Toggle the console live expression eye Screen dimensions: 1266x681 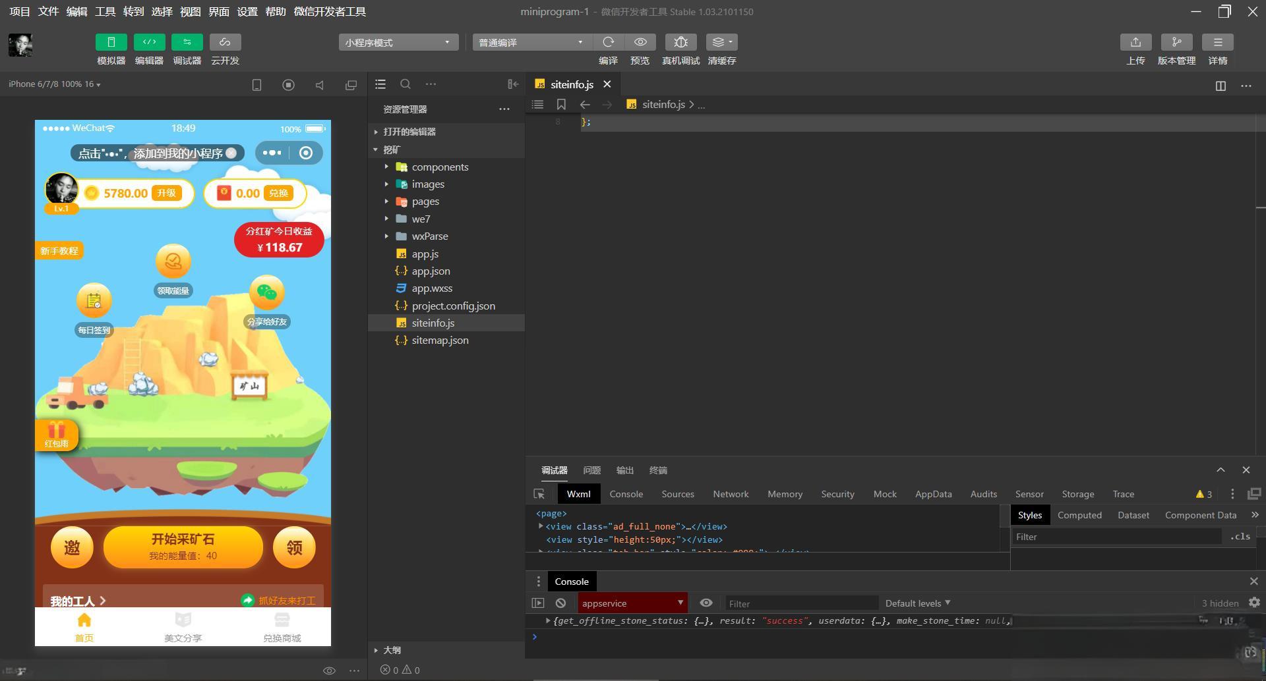coord(706,603)
